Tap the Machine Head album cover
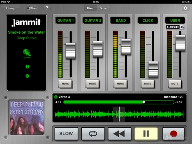This screenshot has width=192, height=144. click(x=27, y=118)
